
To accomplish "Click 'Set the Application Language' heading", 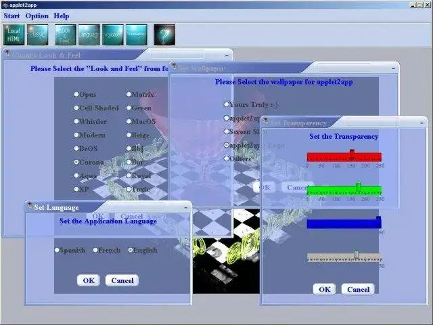I will pos(108,221).
